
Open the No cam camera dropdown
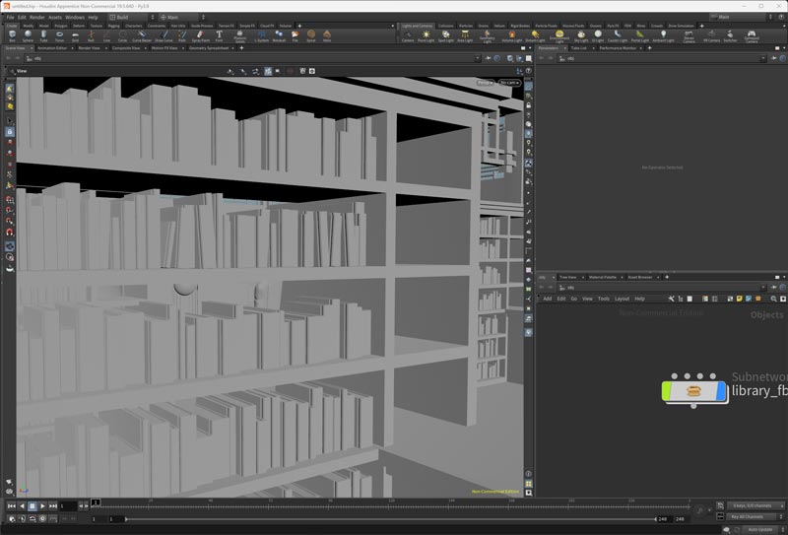pos(509,83)
